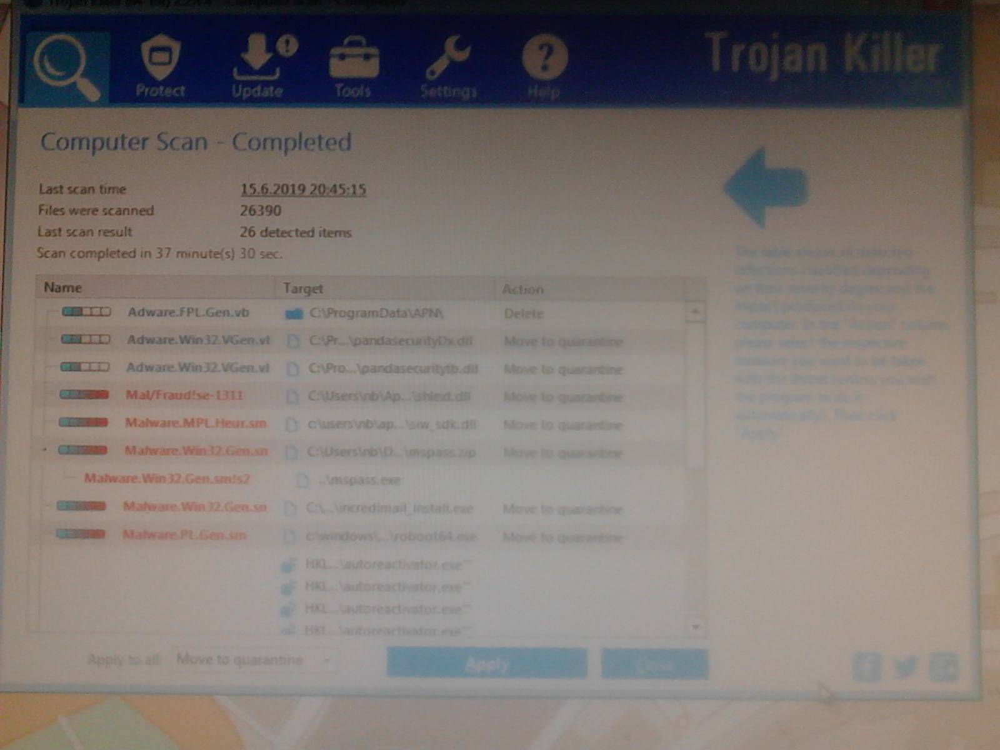1000x750 pixels.
Task: Click the Apply button
Action: coord(487,664)
